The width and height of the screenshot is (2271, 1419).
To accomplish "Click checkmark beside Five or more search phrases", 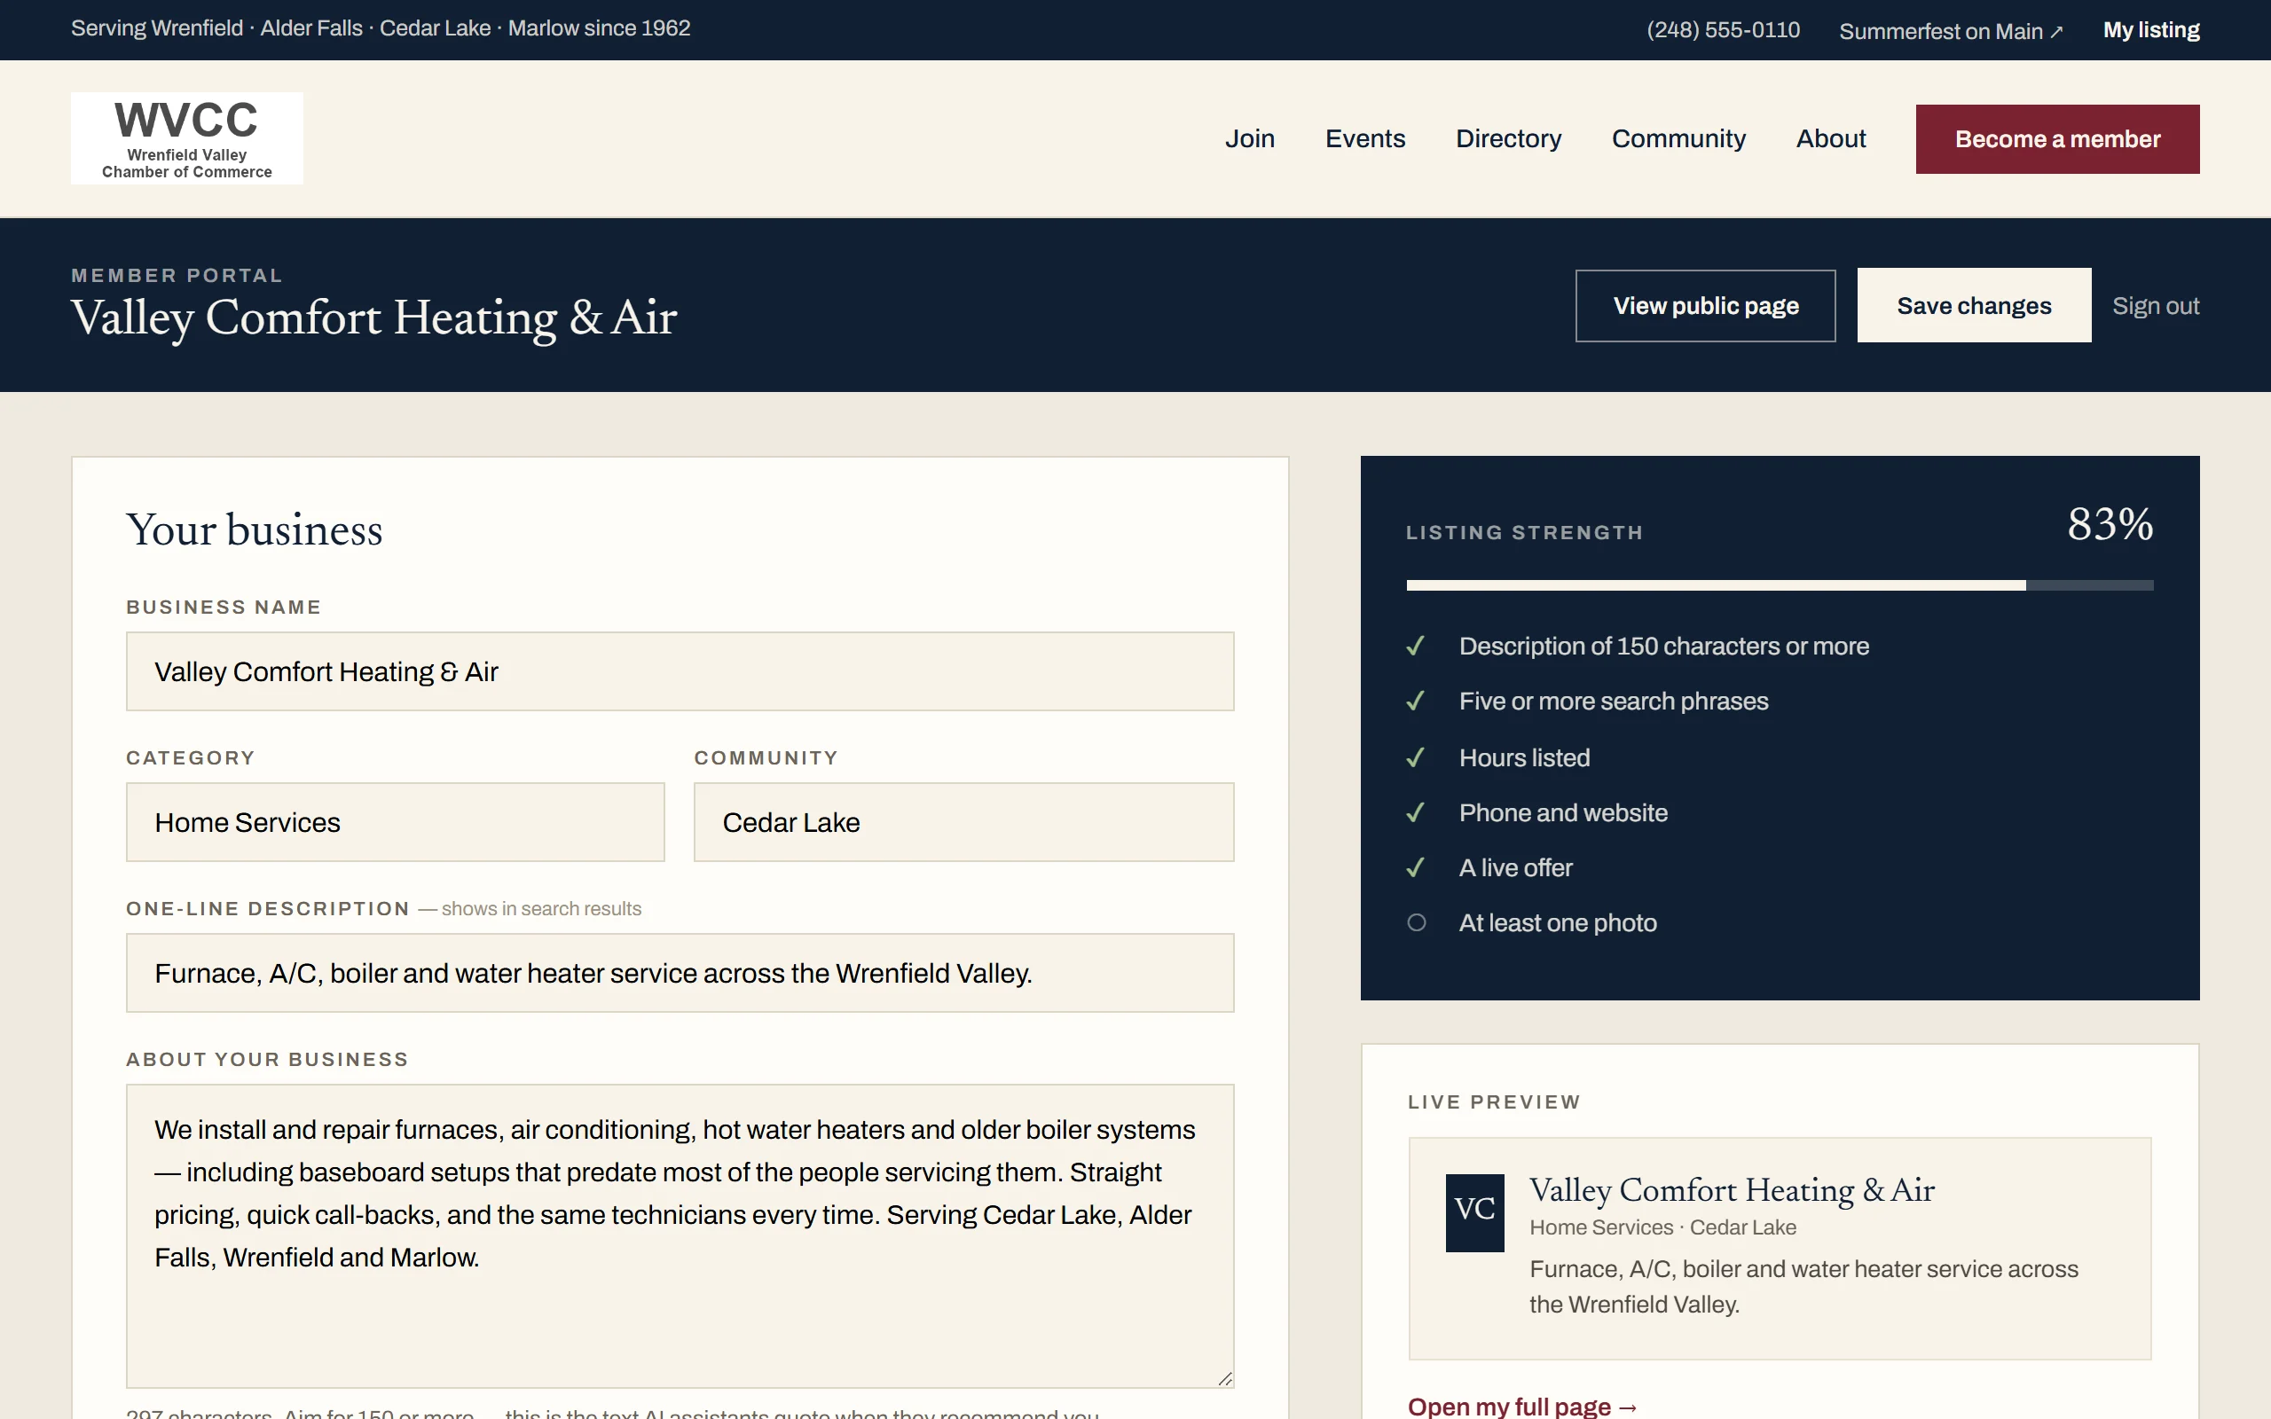I will point(1415,701).
